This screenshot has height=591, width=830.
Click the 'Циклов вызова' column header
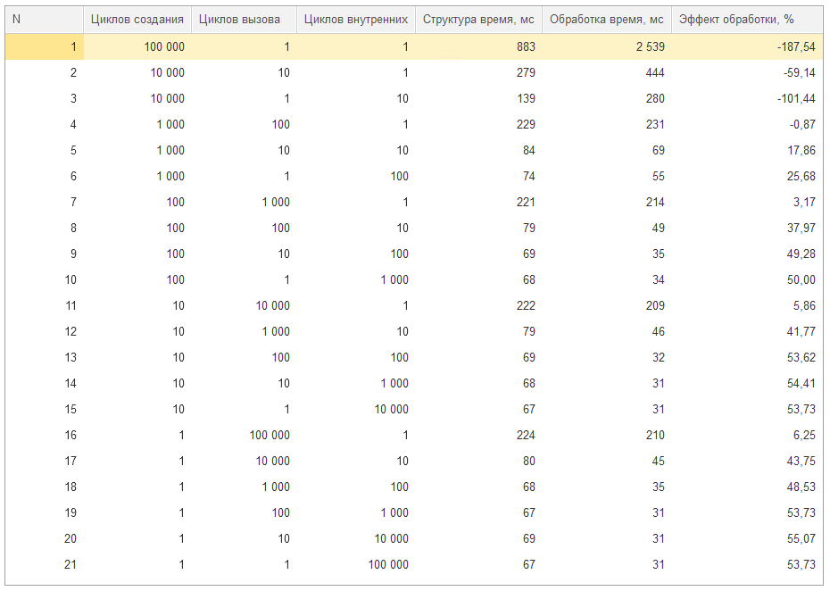pos(244,20)
